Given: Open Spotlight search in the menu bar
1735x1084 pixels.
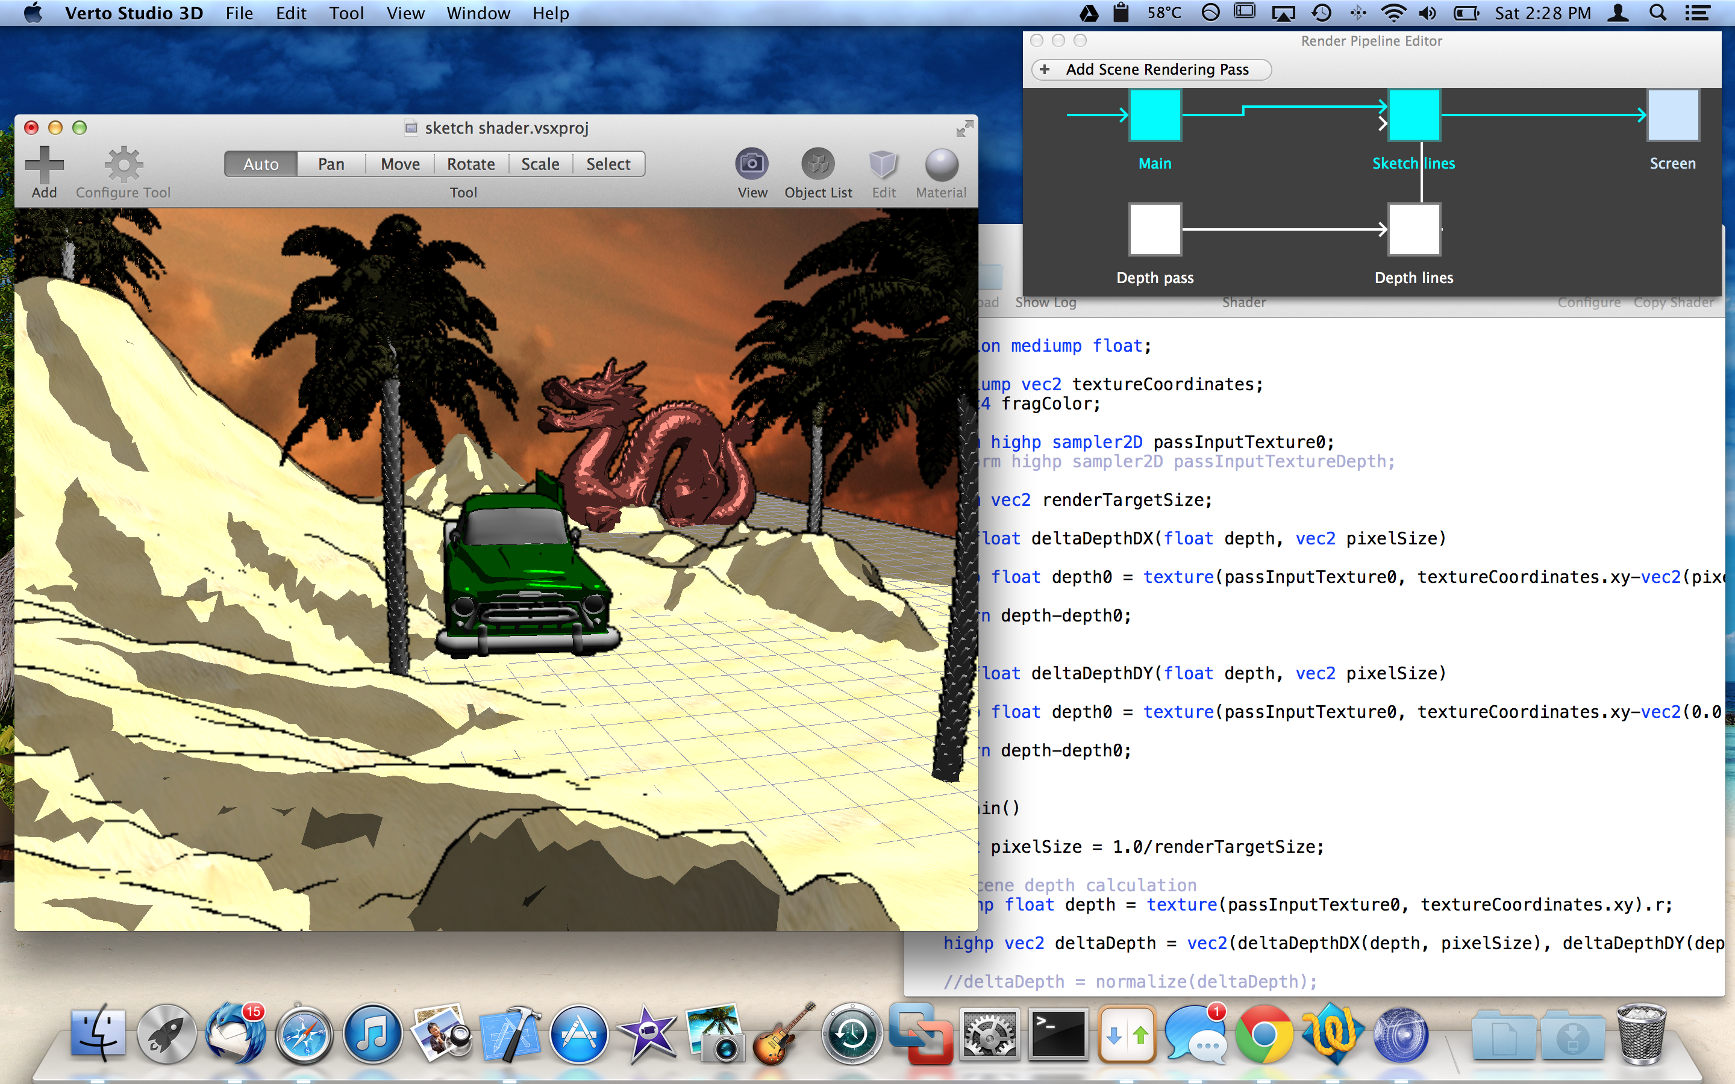Looking at the screenshot, I should tap(1657, 13).
